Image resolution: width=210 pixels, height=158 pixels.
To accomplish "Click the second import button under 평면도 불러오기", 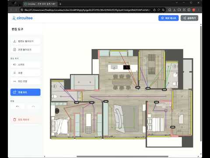I will (25, 50).
